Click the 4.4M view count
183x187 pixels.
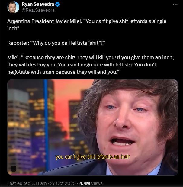coord(85,183)
